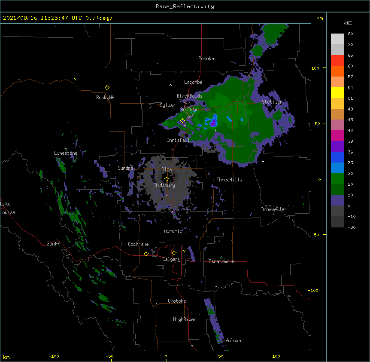Click the white asterisk above the Limestone label

66,149
